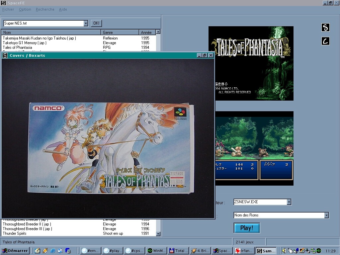Select Thunder Spirits game row
This screenshot has width=340, height=255.
coord(78,233)
